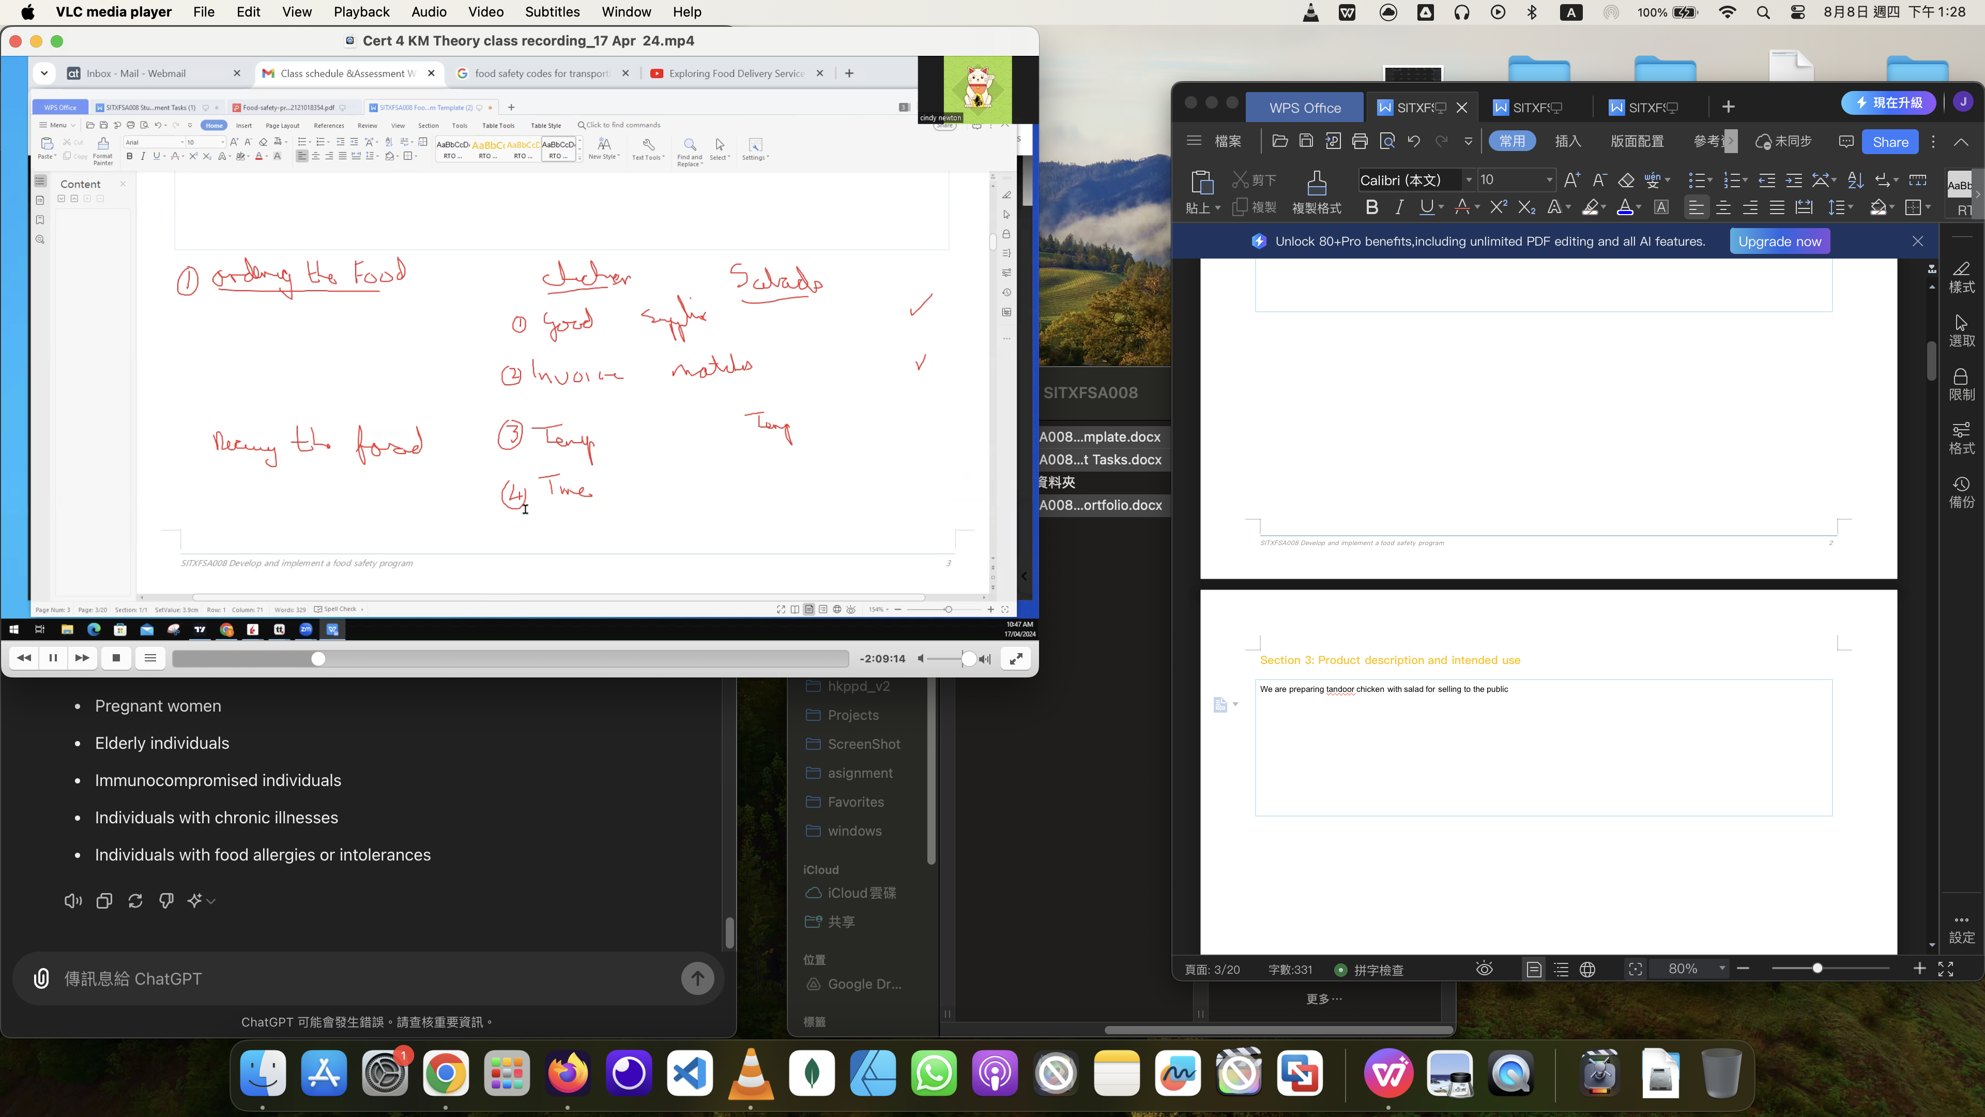Click the Print icon in WPS toolbar
The width and height of the screenshot is (1985, 1117).
point(1360,141)
